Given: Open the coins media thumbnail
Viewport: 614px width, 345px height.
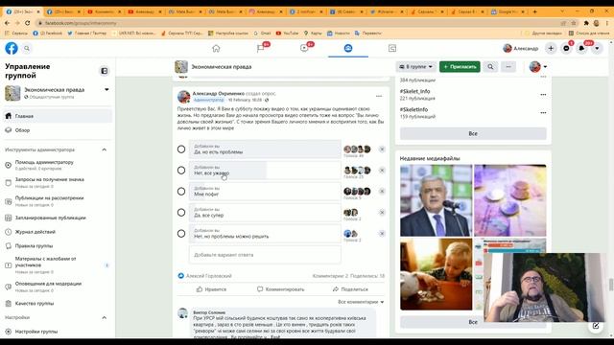Looking at the screenshot, I should tap(510, 200).
